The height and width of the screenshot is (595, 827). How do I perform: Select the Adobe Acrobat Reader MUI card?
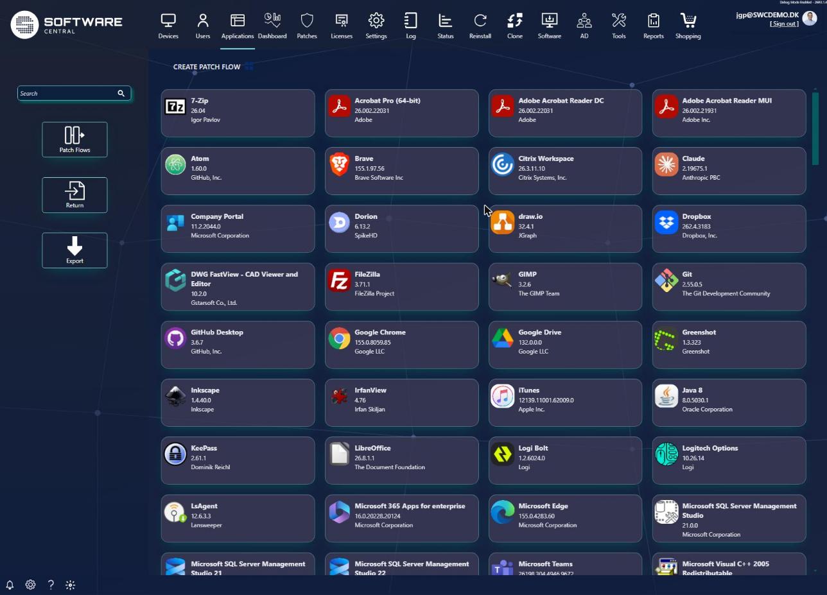pos(729,113)
